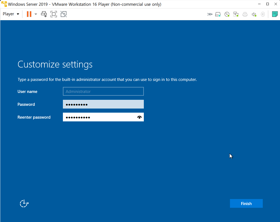Maximize the VMware Player window
The width and height of the screenshot is (280, 222).
coord(267,4)
